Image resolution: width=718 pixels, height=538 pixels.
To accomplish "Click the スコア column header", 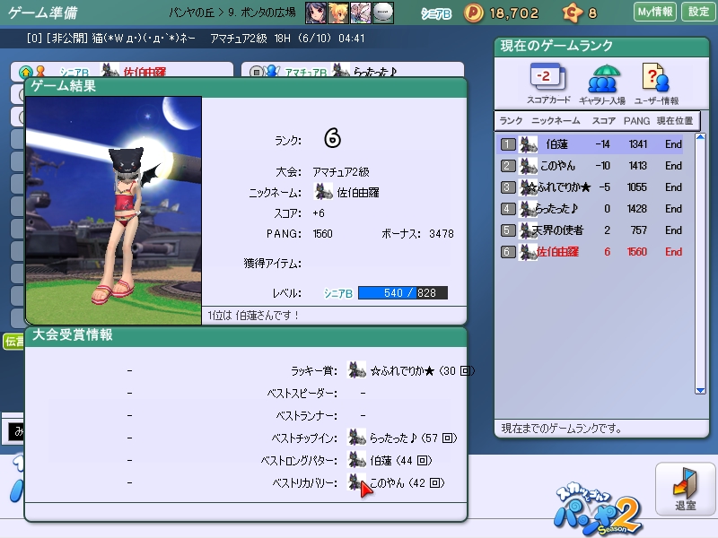I will pos(603,121).
